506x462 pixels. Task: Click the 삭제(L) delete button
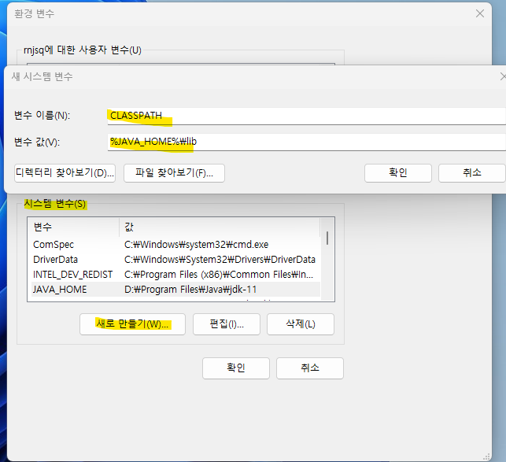(301, 324)
